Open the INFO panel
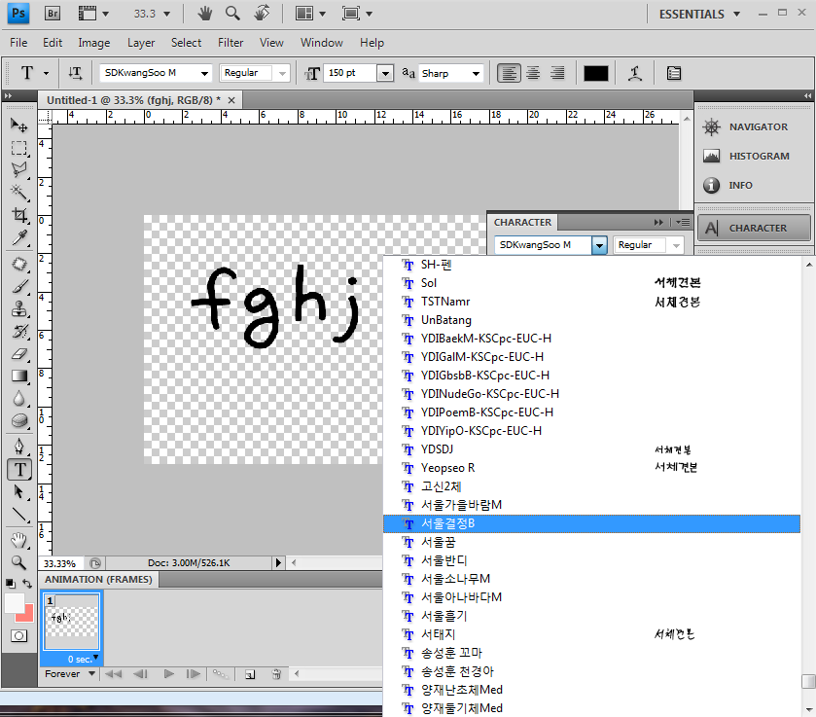The image size is (816, 717). pos(754,186)
